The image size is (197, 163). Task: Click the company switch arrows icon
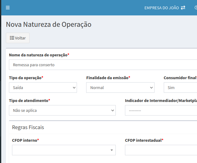(x=183, y=8)
